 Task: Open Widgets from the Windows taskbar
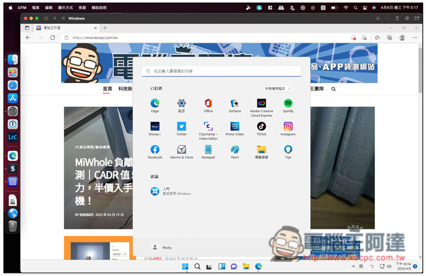click(x=222, y=267)
